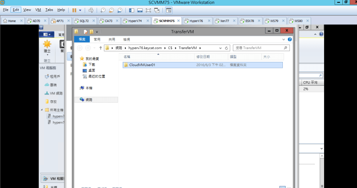Image resolution: width=357 pixels, height=188 pixels.
Task: Click the 搜尋 TransferVM search box
Action: (259, 48)
